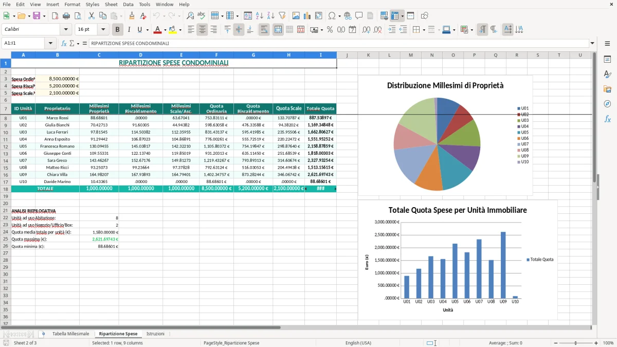Toggle Align Left
Image resolution: width=617 pixels, height=347 pixels.
point(191,30)
